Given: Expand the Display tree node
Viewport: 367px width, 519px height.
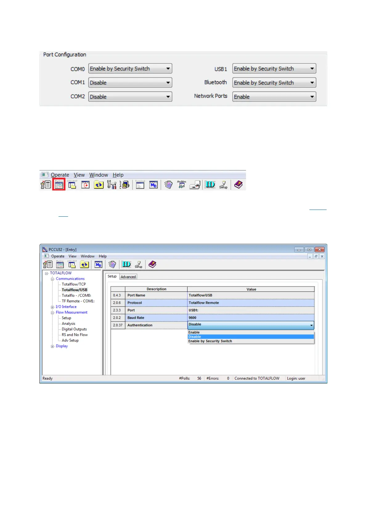Looking at the screenshot, I should point(52,346).
